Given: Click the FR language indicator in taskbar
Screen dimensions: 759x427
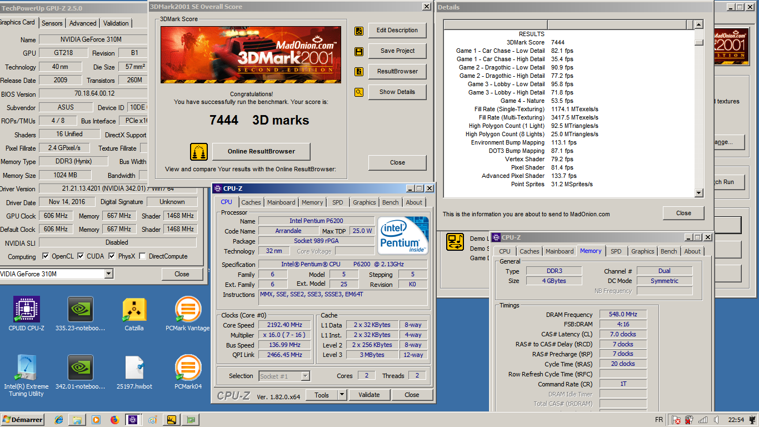Looking at the screenshot, I should coord(659,420).
